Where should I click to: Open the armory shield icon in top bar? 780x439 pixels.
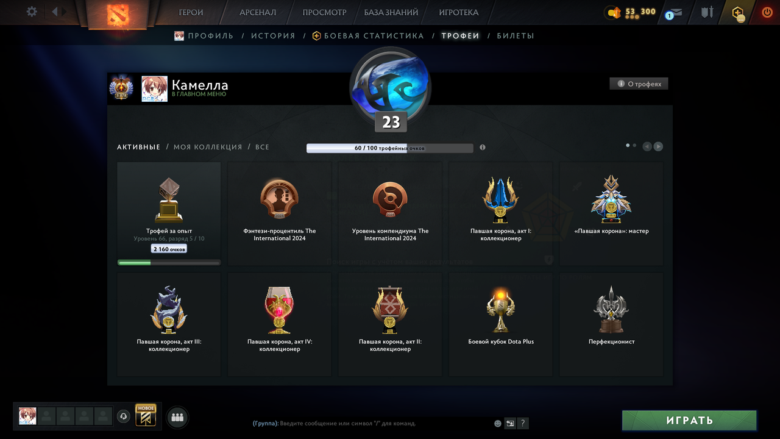707,12
